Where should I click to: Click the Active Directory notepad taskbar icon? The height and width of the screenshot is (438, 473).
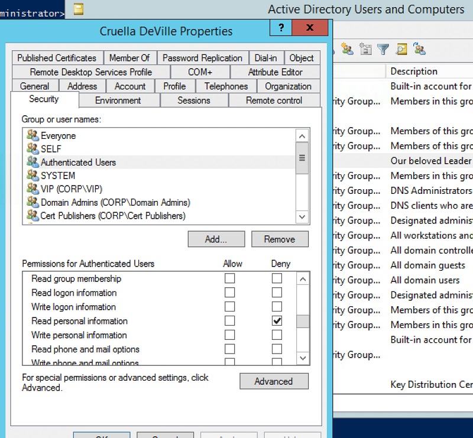(x=77, y=9)
